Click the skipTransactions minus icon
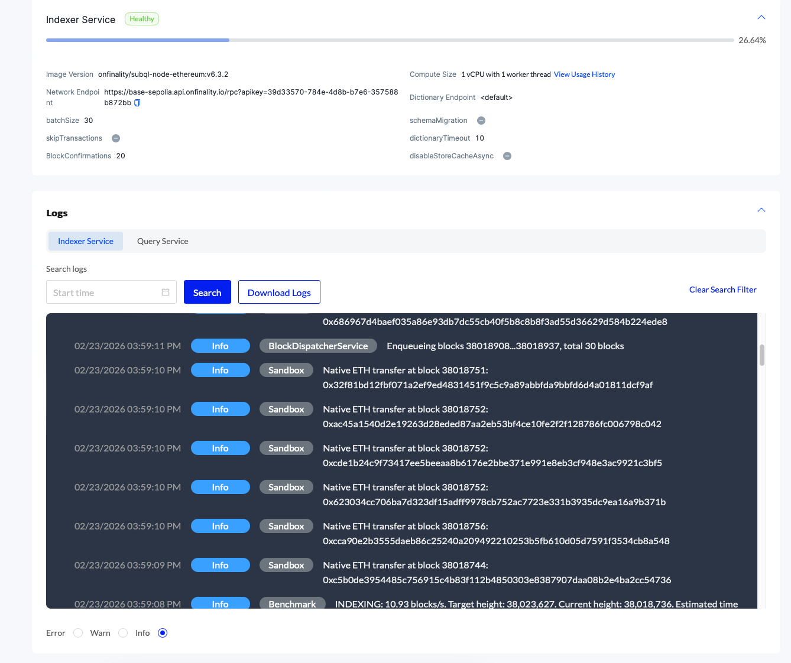Screen dimensions: 791x663 pos(116,138)
